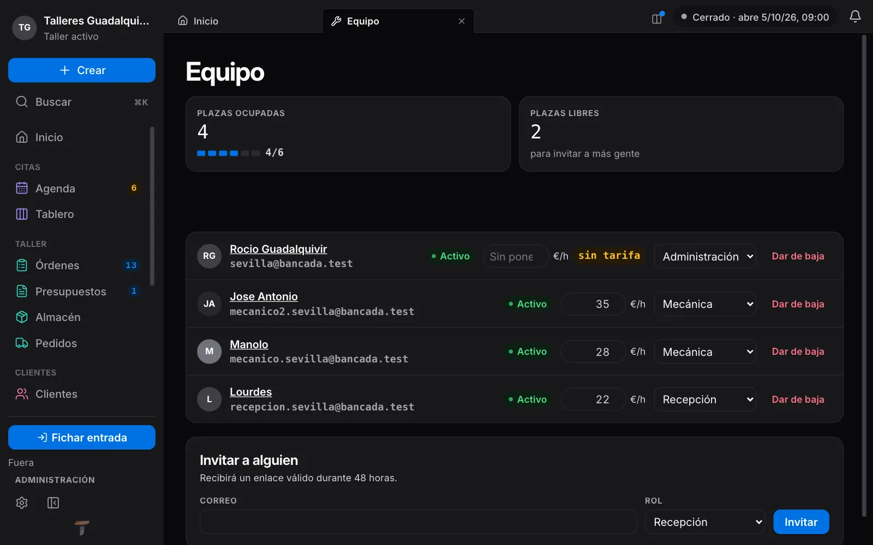The width and height of the screenshot is (873, 545).
Task: Click the Almacén box icon
Action: coord(22,317)
